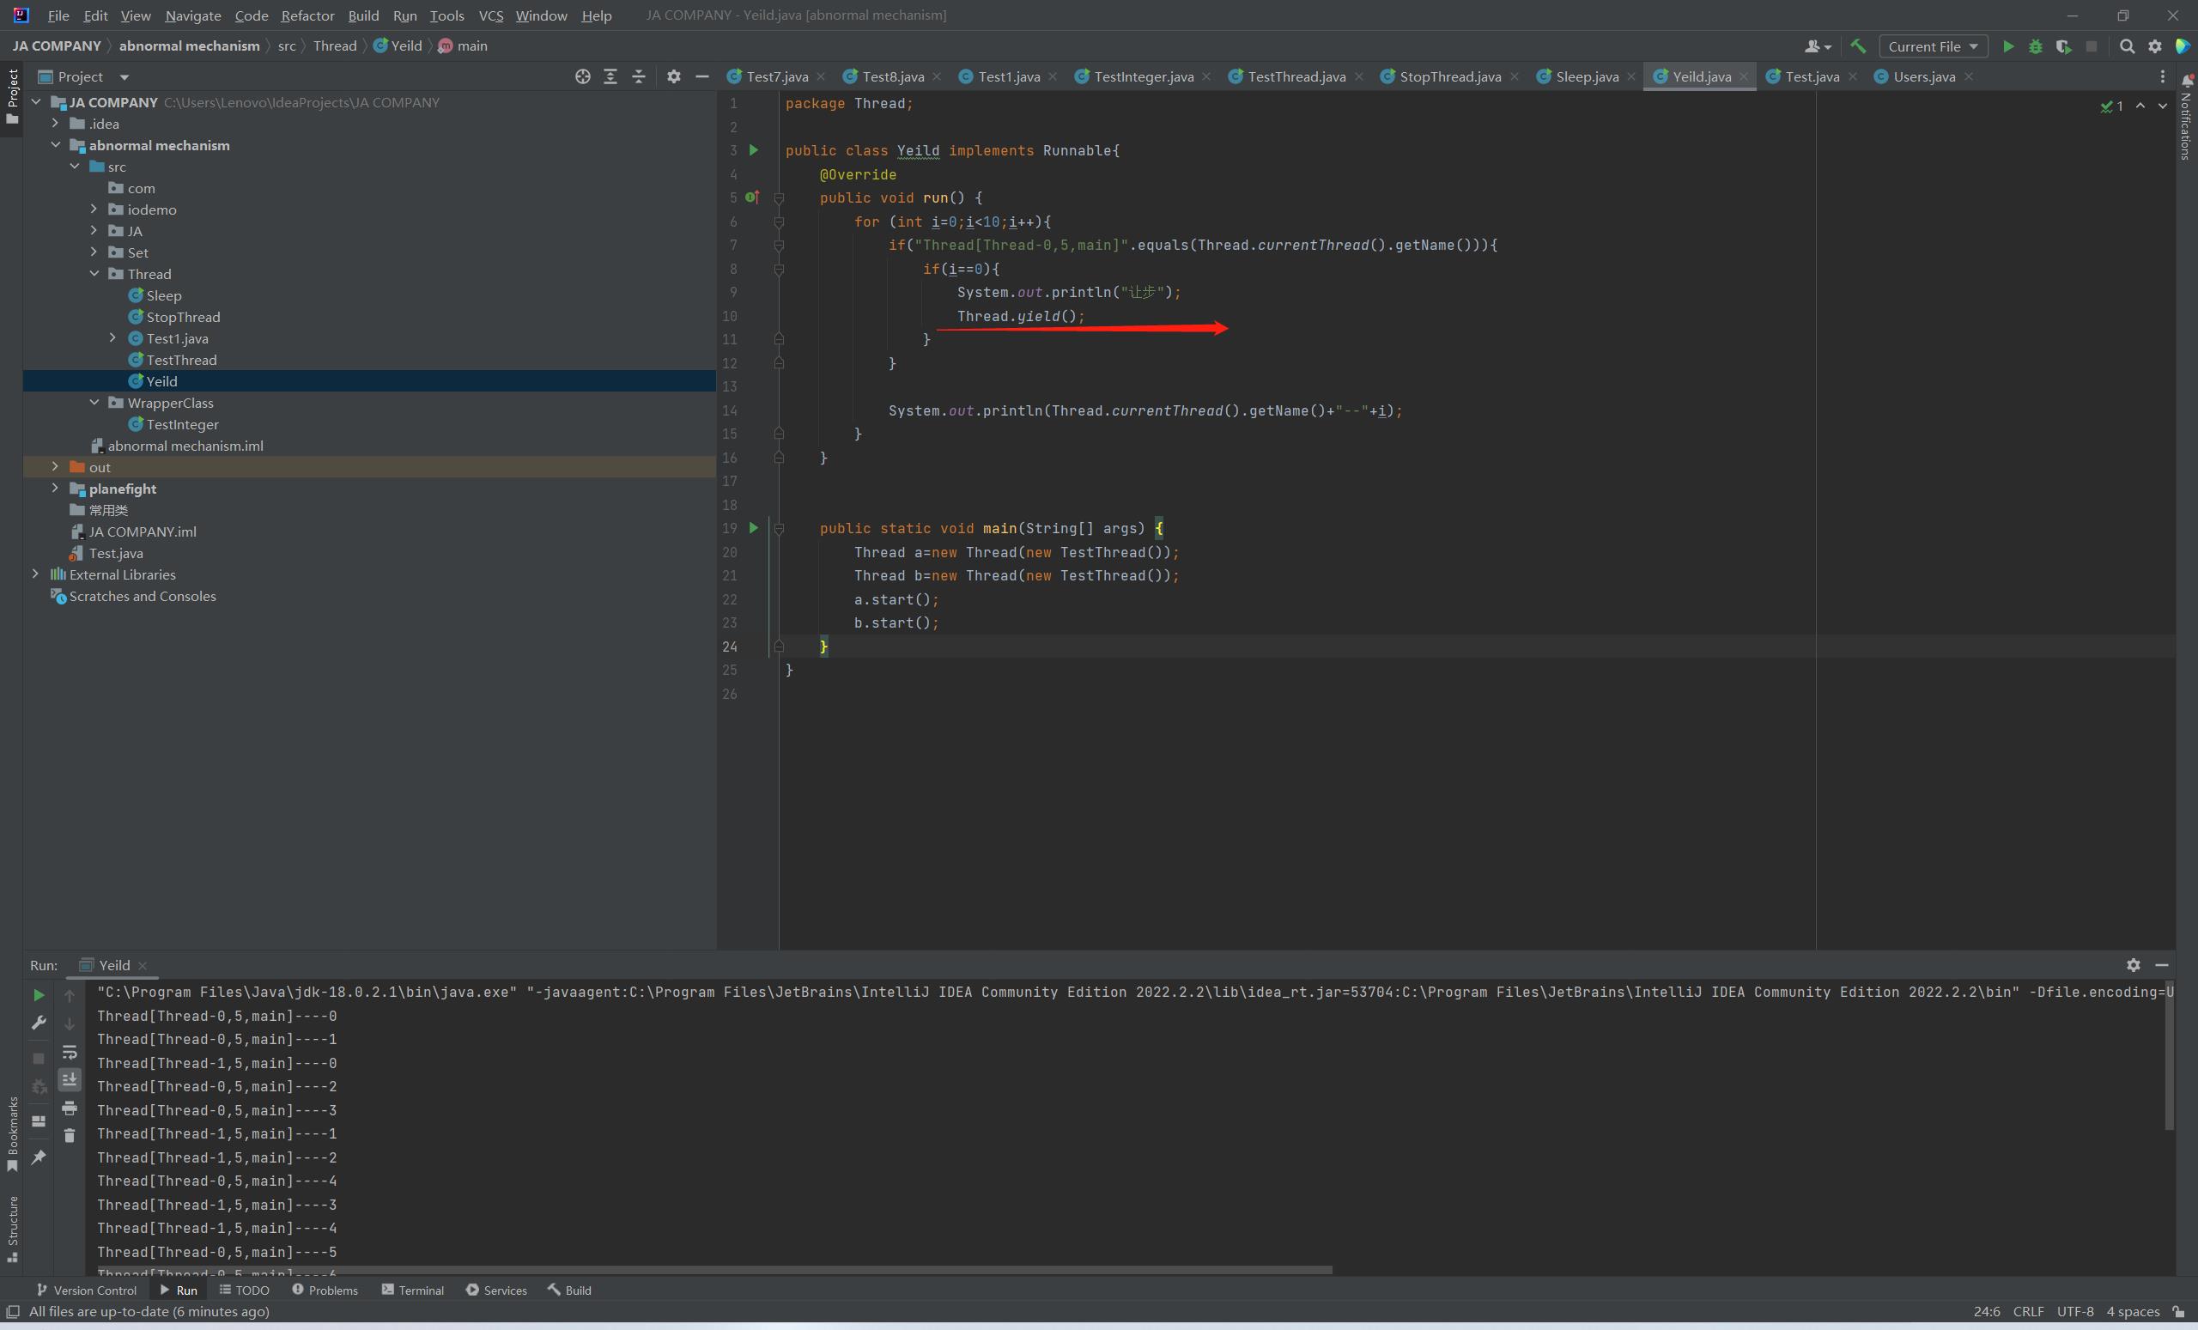This screenshot has width=2198, height=1330.
Task: Open the Refactor menu
Action: [x=307, y=15]
